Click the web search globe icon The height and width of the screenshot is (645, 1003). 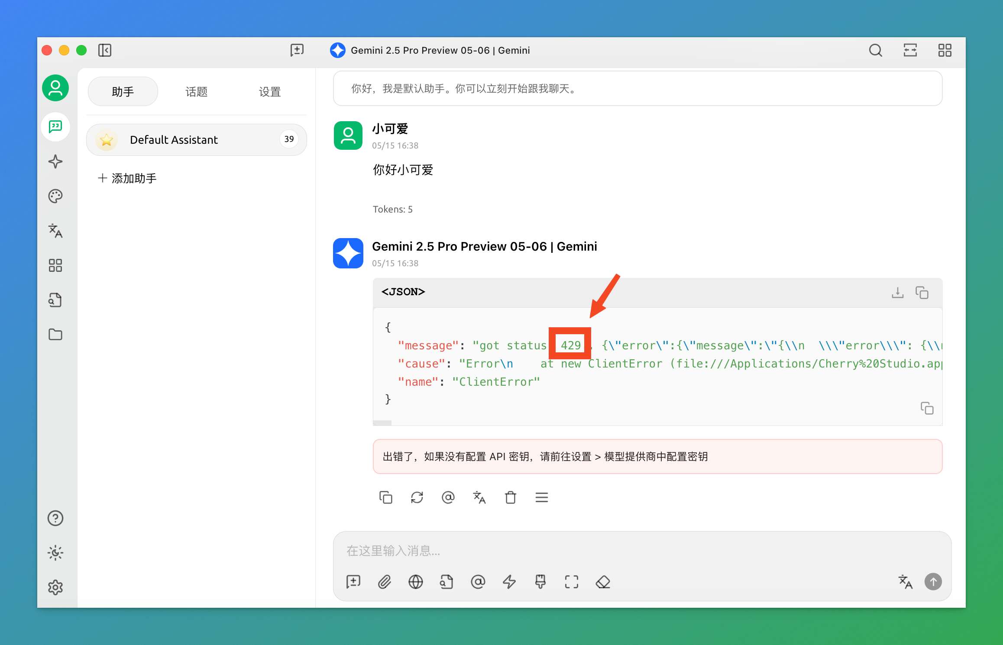pyautogui.click(x=415, y=582)
